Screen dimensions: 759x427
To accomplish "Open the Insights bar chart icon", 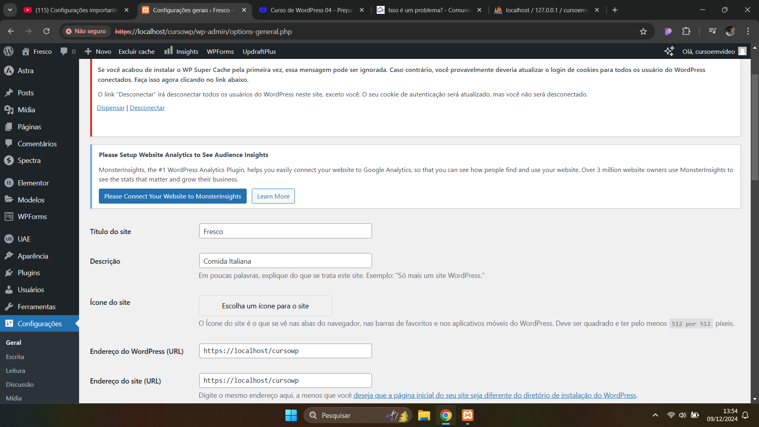I will (x=168, y=51).
